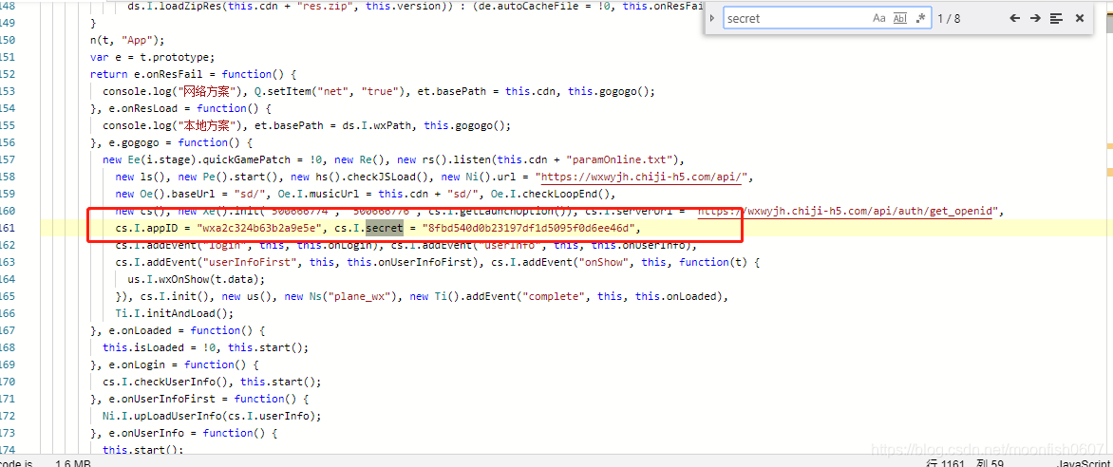Click the appID string "wxa2c324b63b2a9e5e"
Viewport: 1113px width, 467px height.
click(x=258, y=228)
